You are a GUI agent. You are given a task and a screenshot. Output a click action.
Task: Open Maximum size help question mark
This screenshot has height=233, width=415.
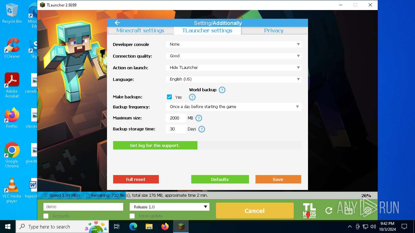(199, 118)
